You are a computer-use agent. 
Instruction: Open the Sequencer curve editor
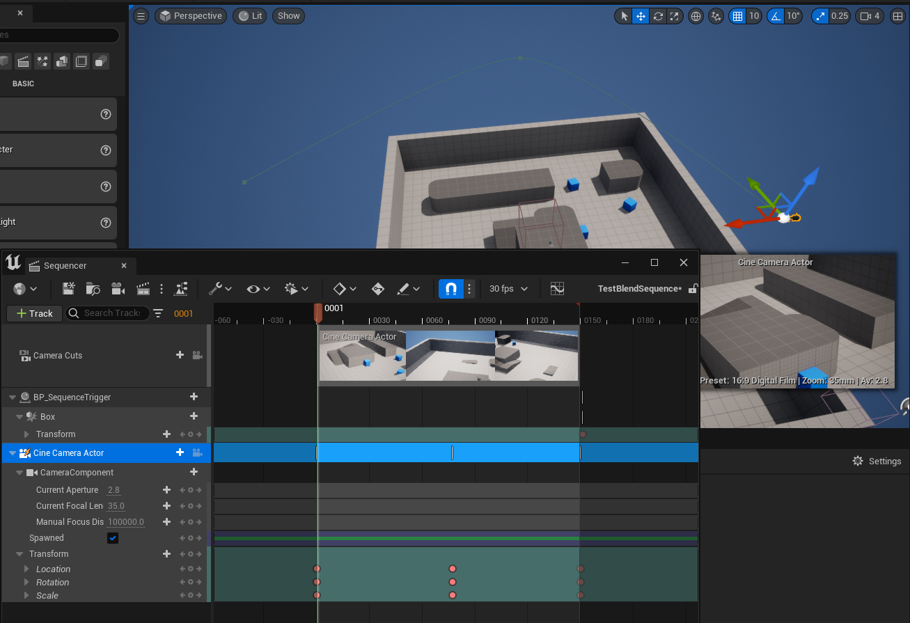557,288
